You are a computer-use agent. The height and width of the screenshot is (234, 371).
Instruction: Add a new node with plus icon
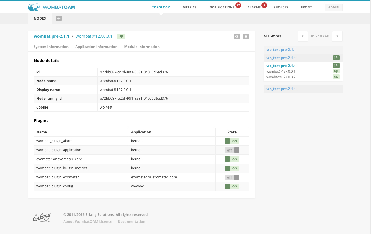pyautogui.click(x=59, y=18)
